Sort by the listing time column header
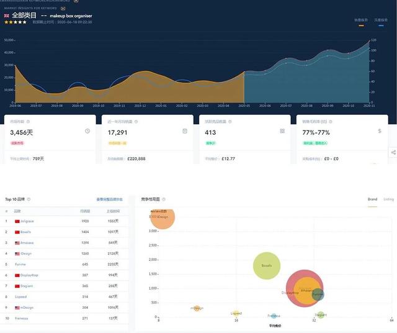397x333 pixels. click(113, 211)
